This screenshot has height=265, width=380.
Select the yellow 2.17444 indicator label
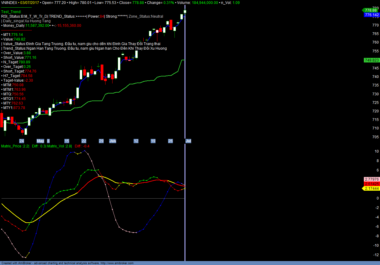(x=371, y=189)
